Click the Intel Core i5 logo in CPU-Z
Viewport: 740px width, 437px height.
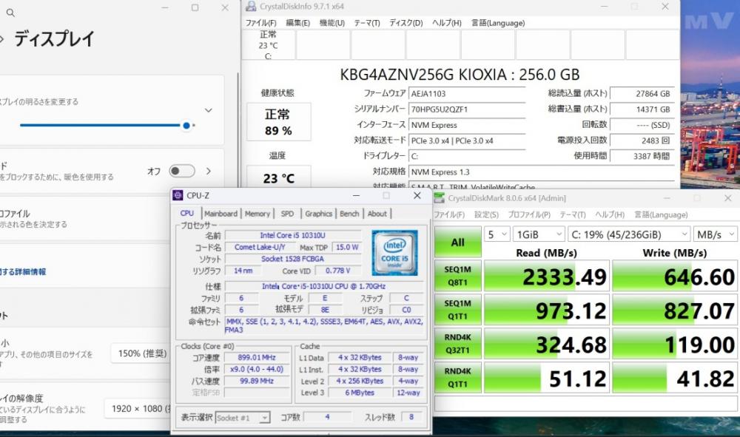click(394, 253)
